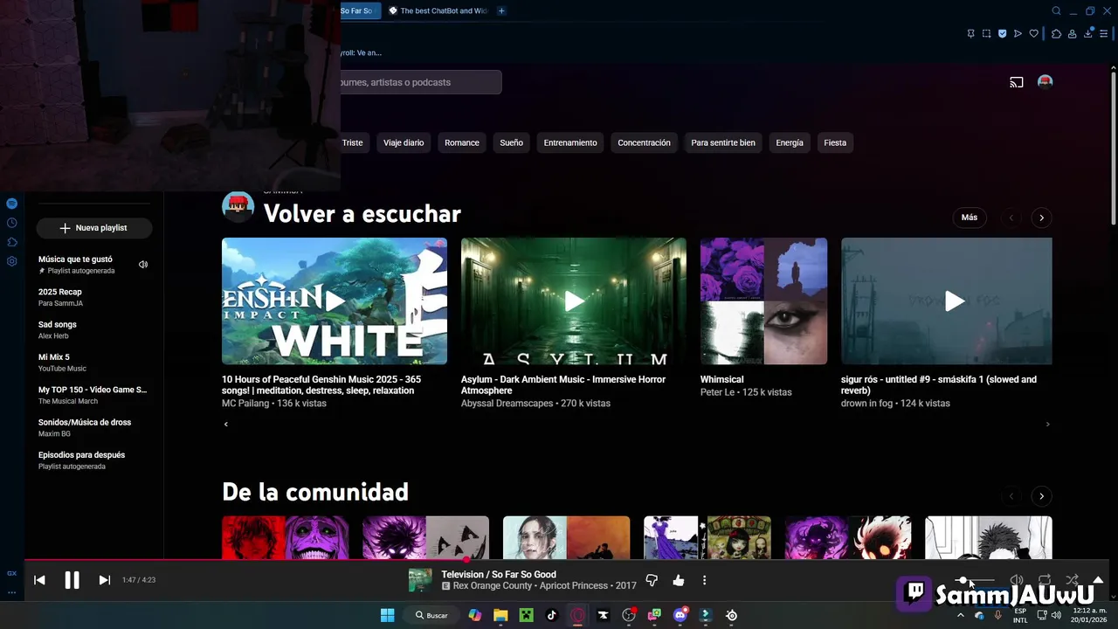Open TikTok from the taskbar
1118x629 pixels.
pos(551,615)
